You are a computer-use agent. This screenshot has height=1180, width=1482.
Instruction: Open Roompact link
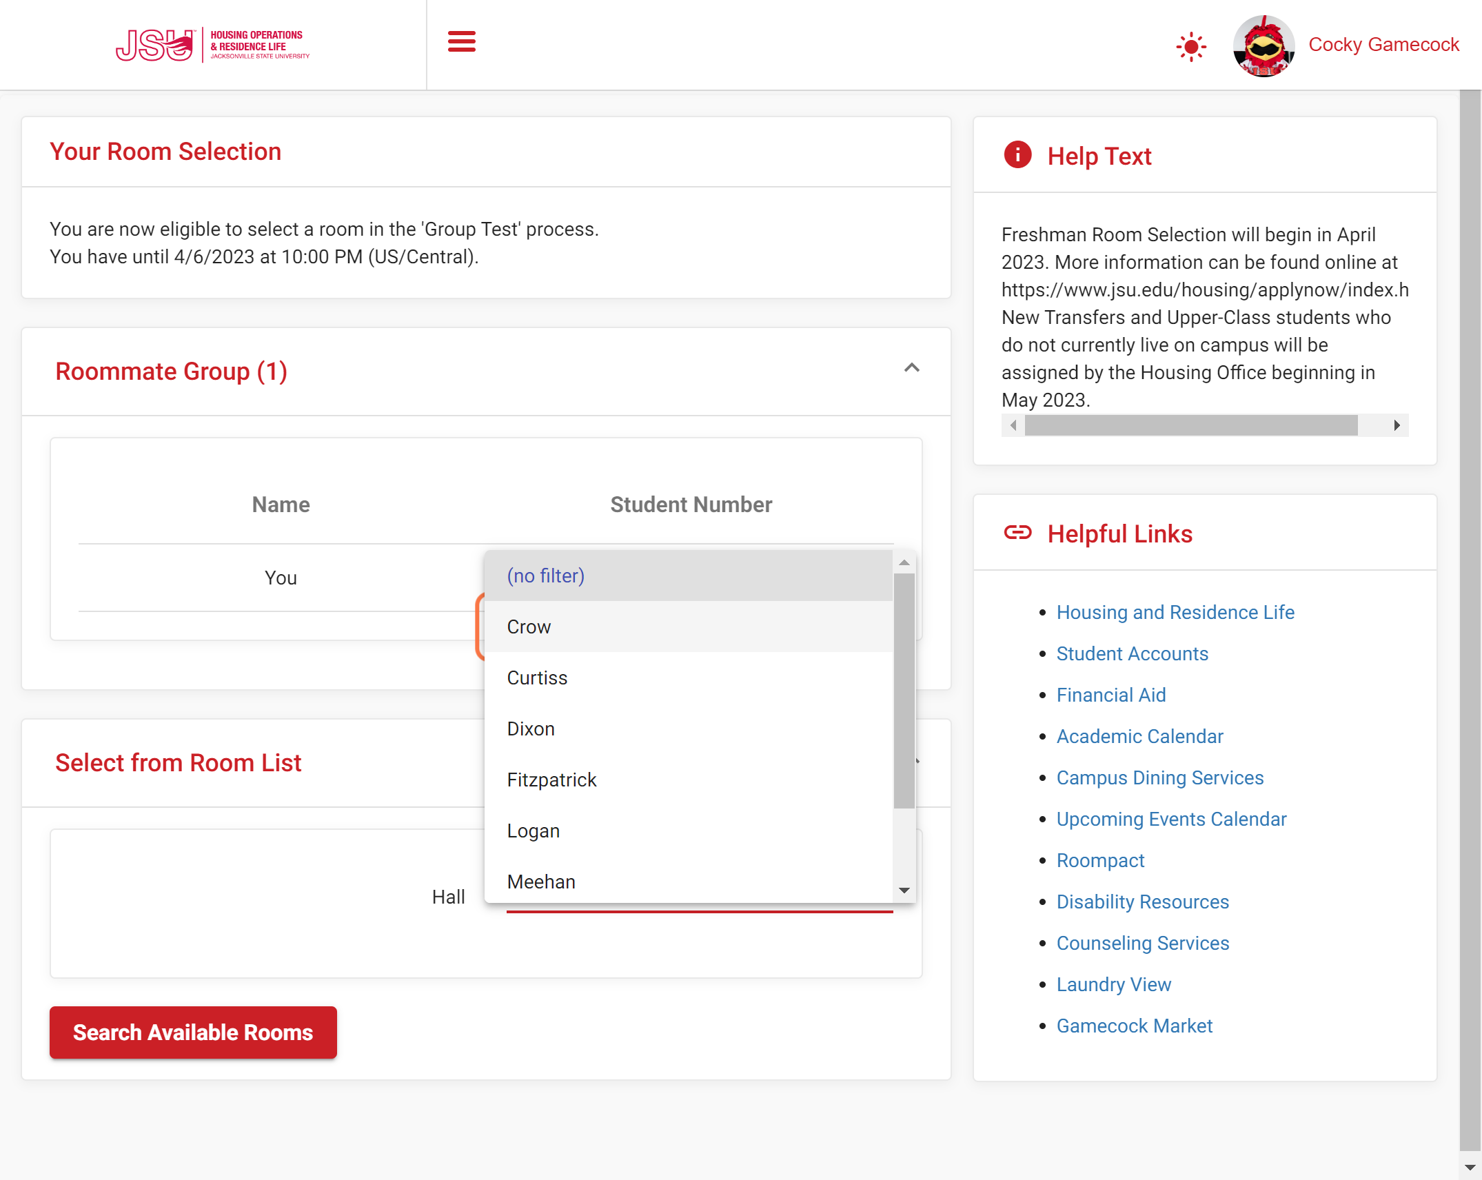[x=1100, y=860]
